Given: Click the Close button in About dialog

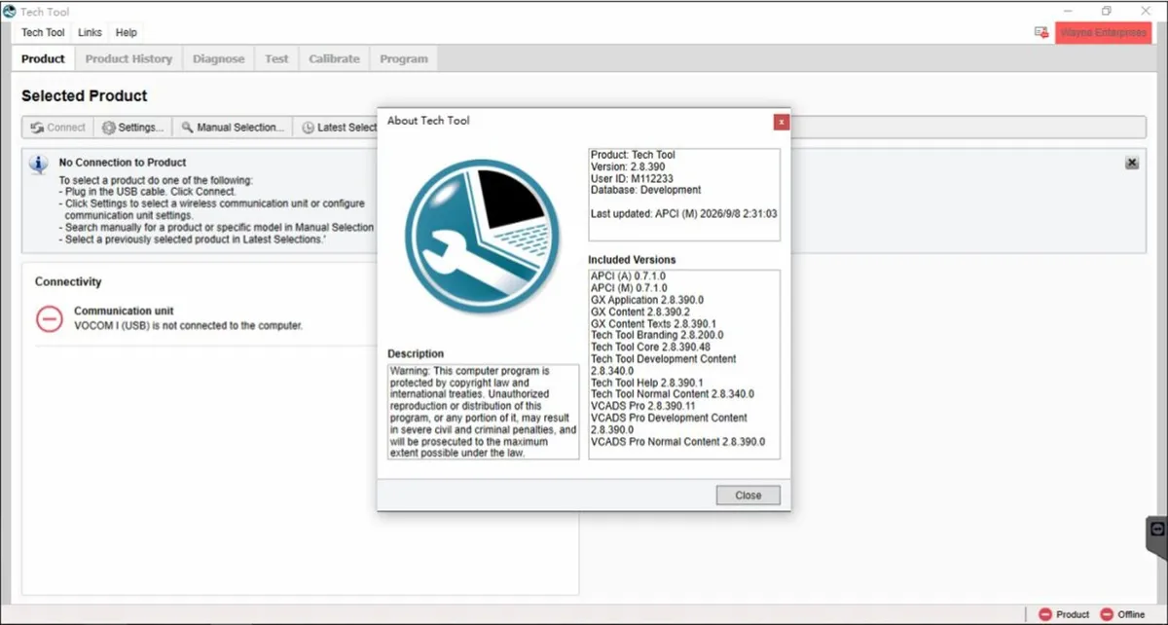Looking at the screenshot, I should click(748, 495).
